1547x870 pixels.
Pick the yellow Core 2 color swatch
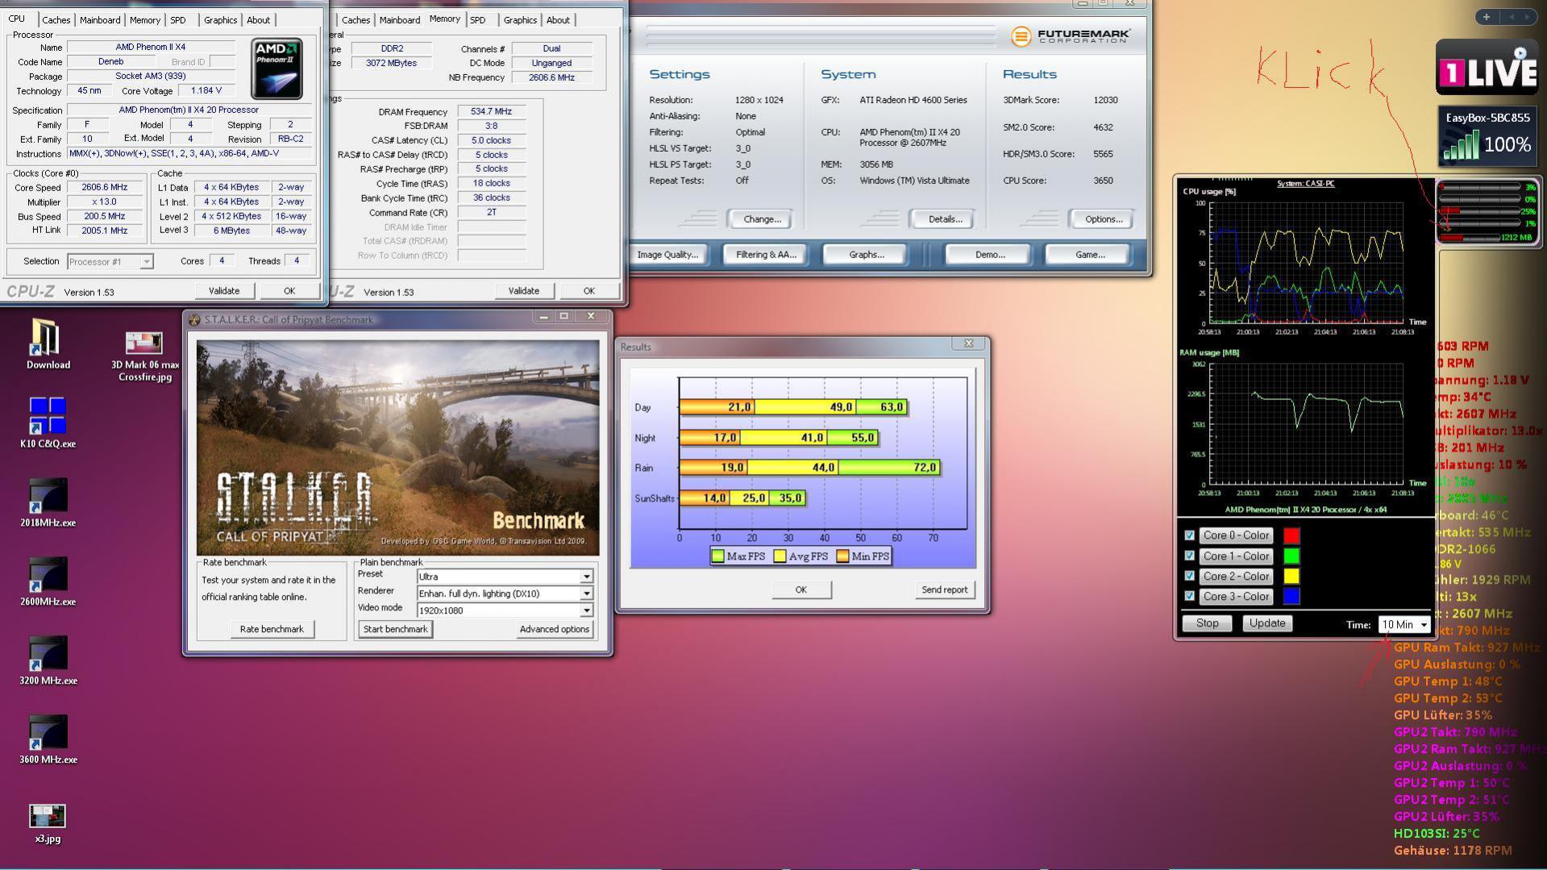(1291, 576)
